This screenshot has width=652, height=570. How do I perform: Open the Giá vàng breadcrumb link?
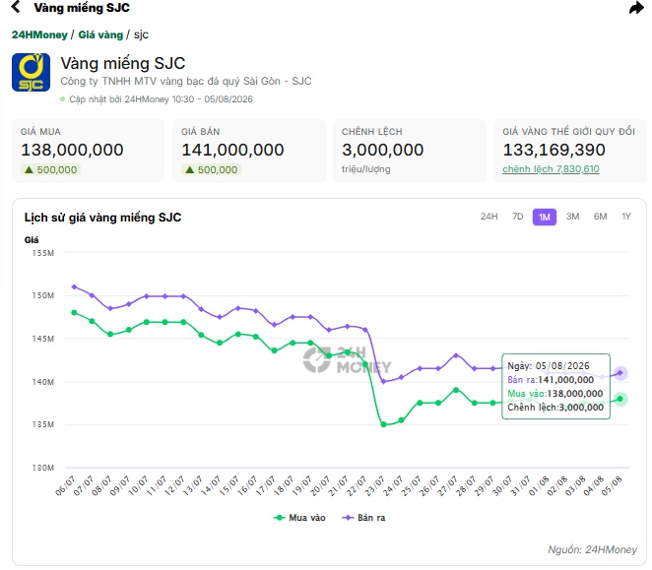100,34
